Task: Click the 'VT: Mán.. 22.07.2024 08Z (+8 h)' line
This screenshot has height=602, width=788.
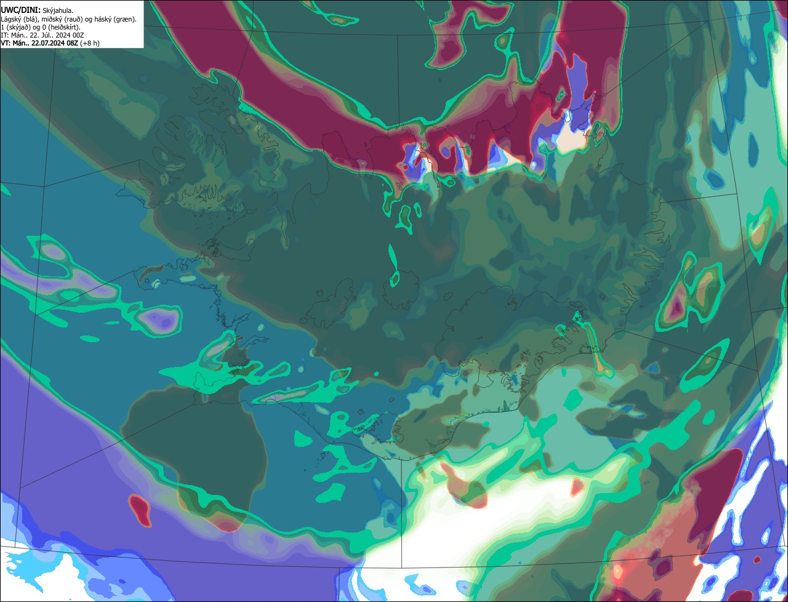Action: click(50, 43)
